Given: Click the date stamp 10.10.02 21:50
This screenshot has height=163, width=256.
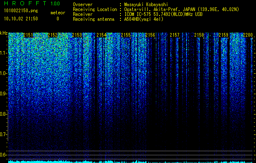Looking at the screenshot, I should pos(21,19).
